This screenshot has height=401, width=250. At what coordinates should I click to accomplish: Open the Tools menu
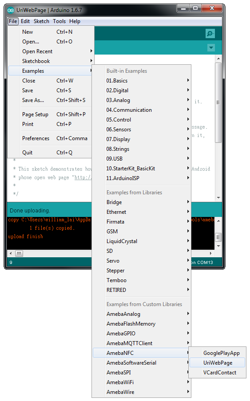click(60, 21)
